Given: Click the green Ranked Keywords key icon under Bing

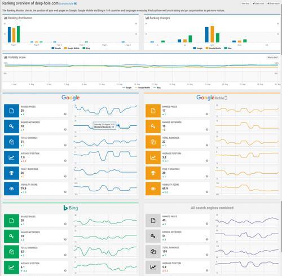Looking at the screenshot, I should click(11, 236).
